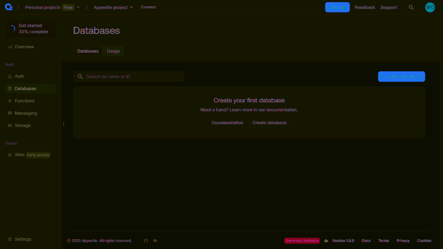Expand the Get started progress panel
The image size is (443, 249).
[30, 28]
